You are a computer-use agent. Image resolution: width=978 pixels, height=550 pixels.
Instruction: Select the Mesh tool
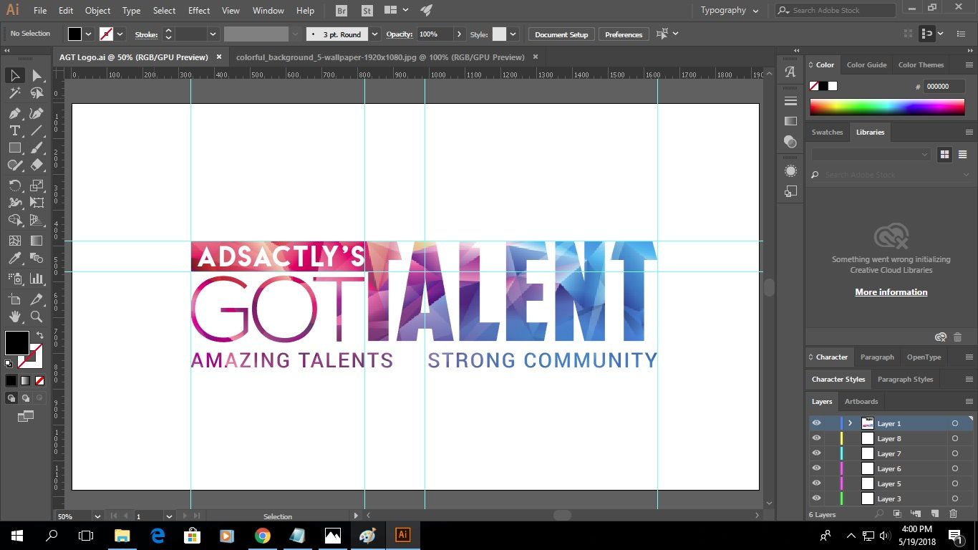pyautogui.click(x=14, y=241)
